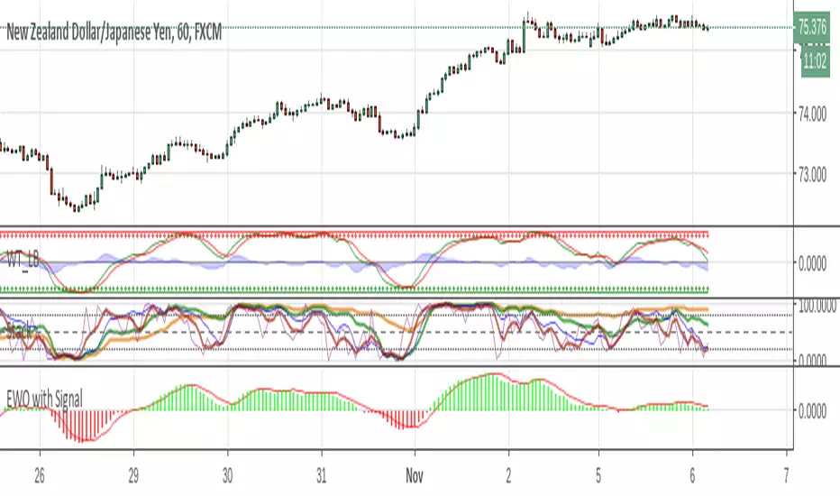Select the WT_LB indicator label
840x496 pixels.
(x=23, y=260)
